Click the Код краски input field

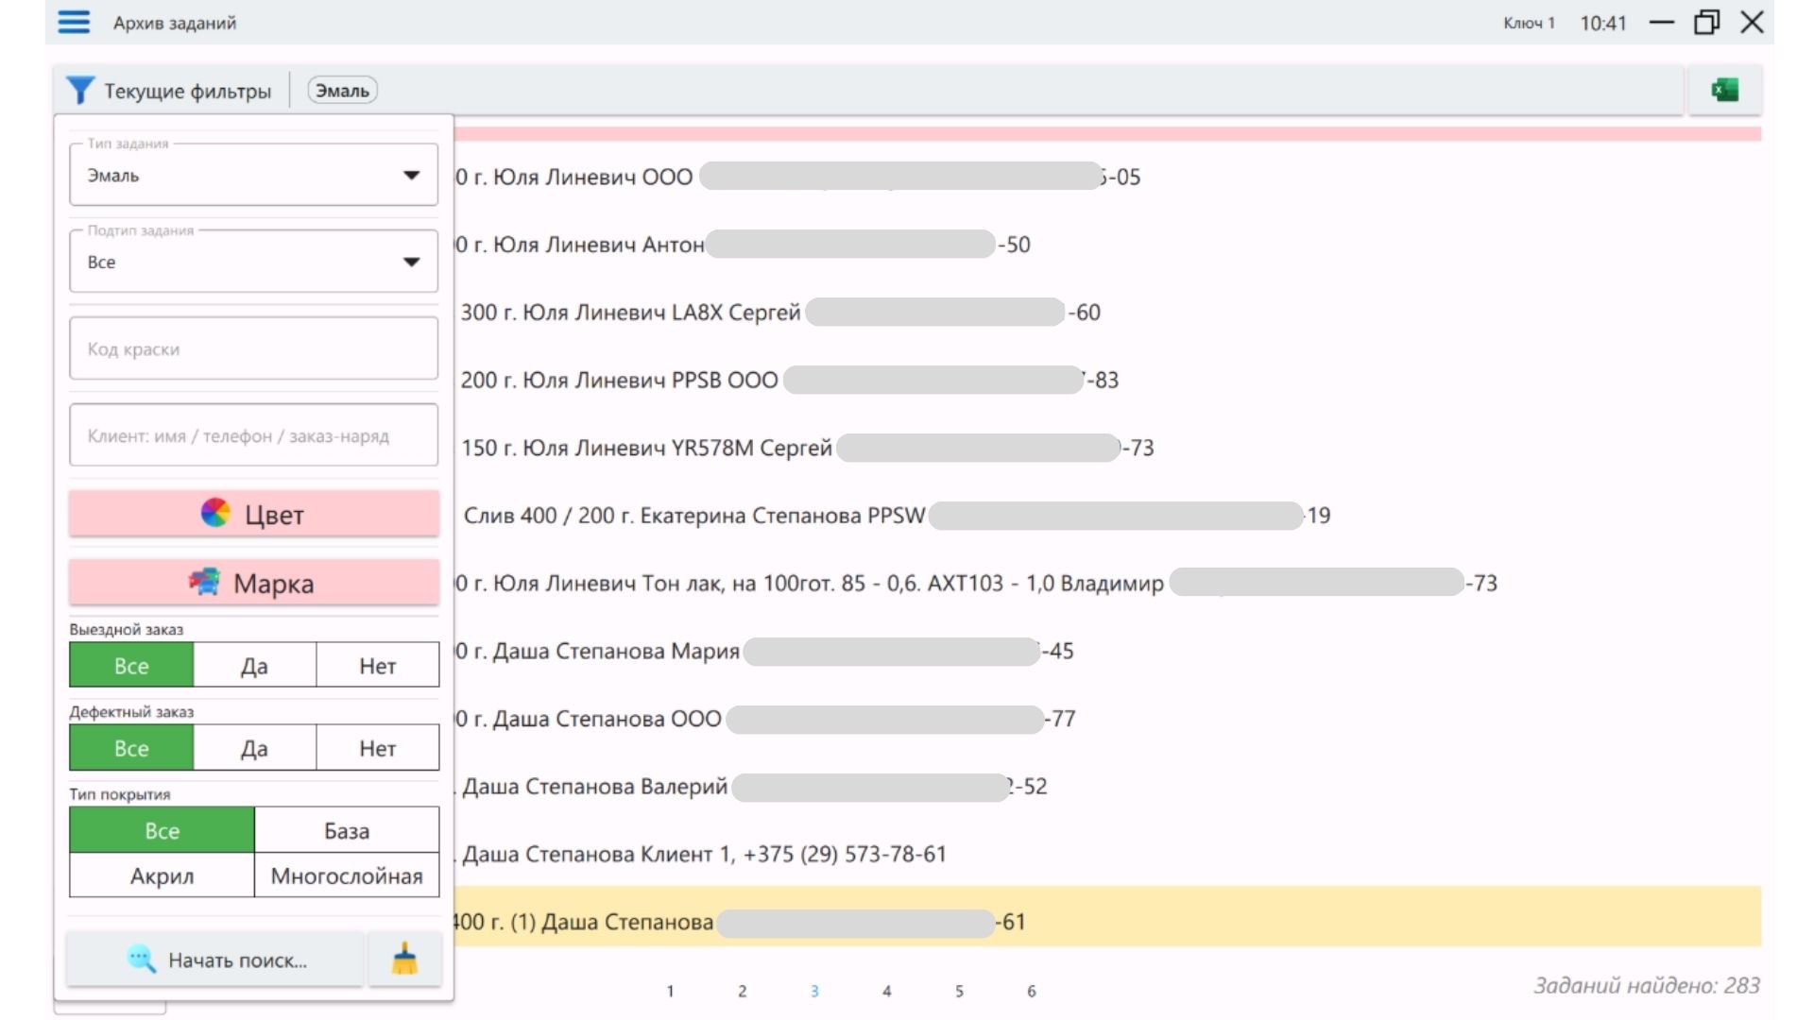point(253,348)
